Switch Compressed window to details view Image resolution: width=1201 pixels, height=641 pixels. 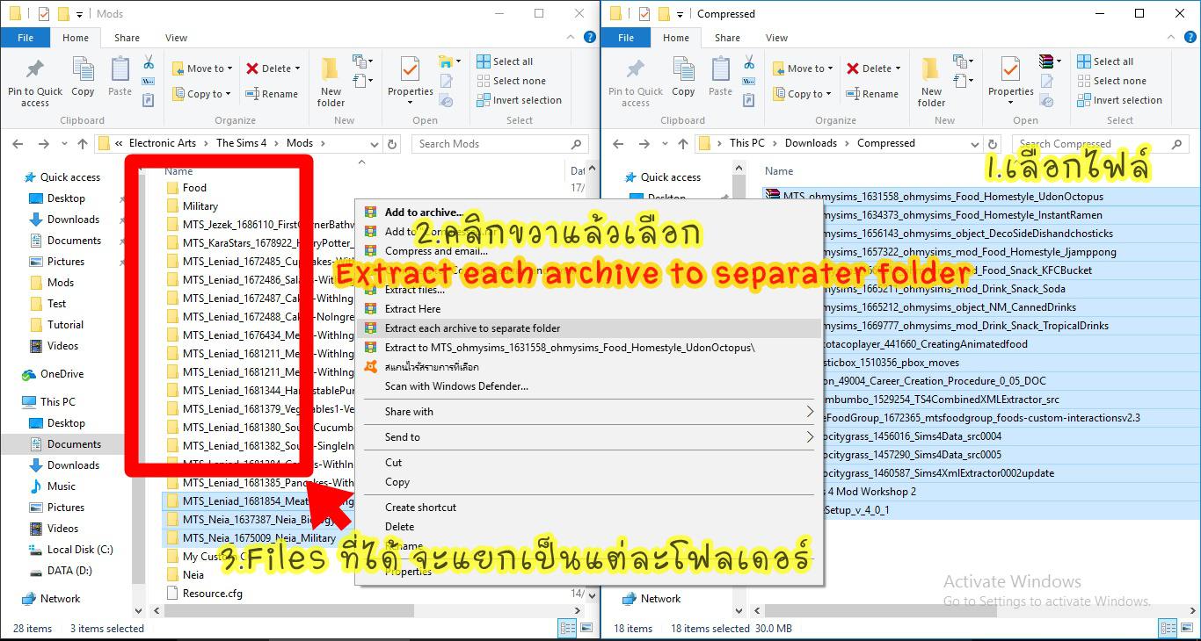1168,628
